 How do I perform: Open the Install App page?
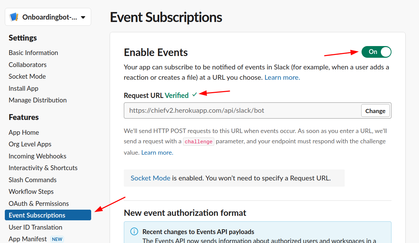(23, 88)
